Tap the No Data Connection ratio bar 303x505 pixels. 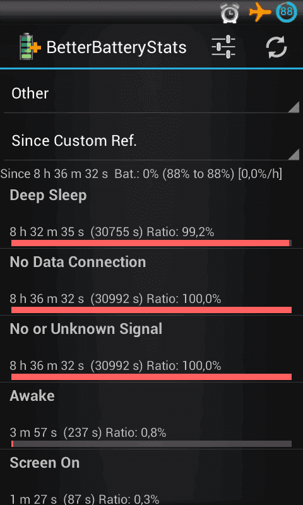point(151,310)
